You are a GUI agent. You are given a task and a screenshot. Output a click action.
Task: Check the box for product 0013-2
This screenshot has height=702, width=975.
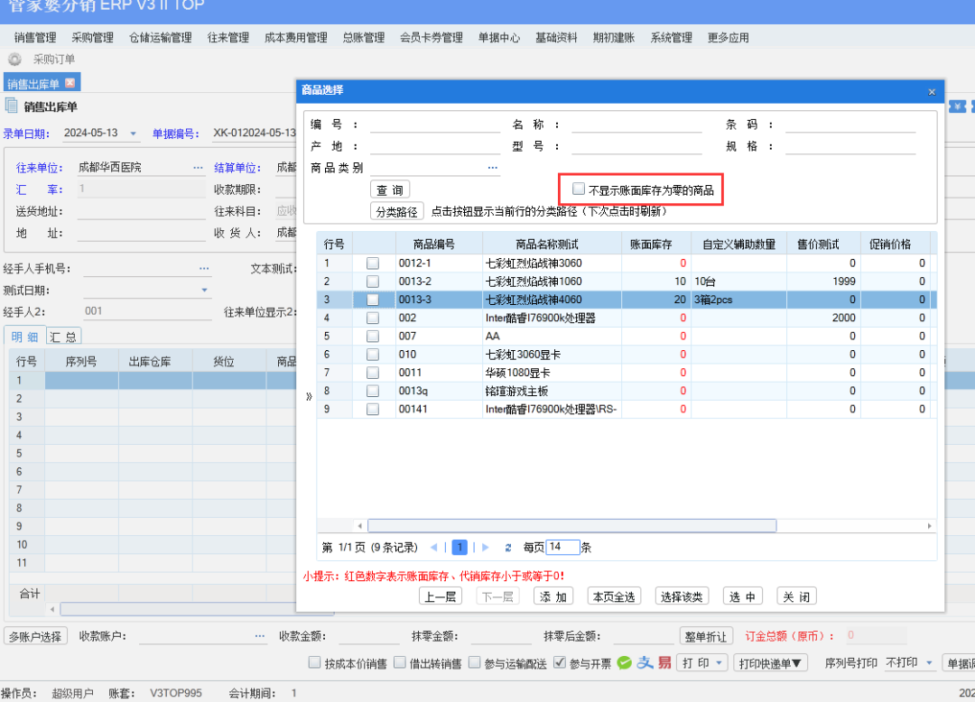click(373, 282)
